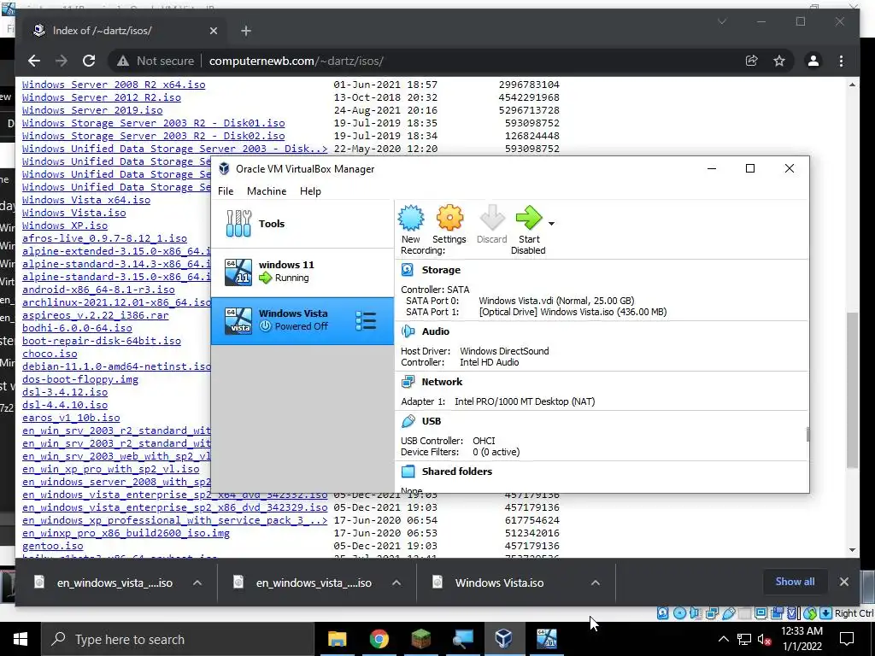Open Chrome from the taskbar
Viewport: 875px width, 656px height.
(x=379, y=639)
